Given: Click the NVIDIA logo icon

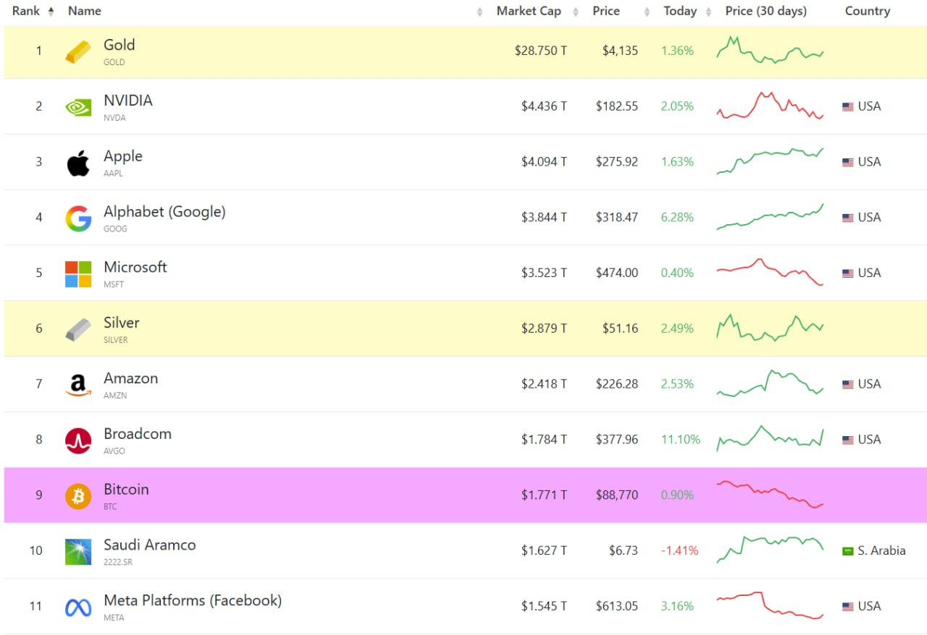Looking at the screenshot, I should [78, 107].
